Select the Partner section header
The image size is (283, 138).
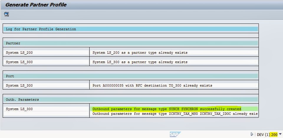tap(131, 43)
